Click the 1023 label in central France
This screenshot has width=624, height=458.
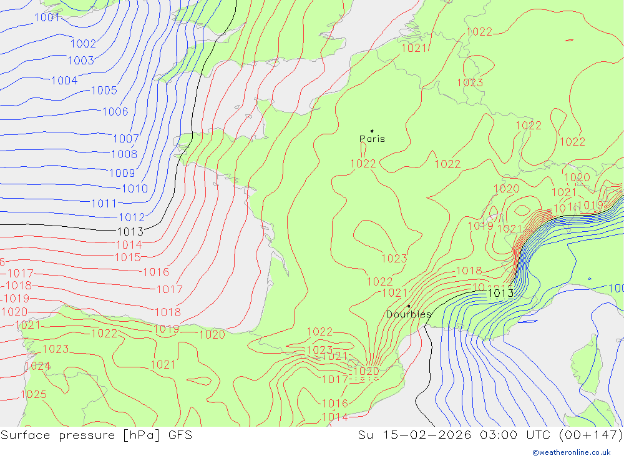click(x=394, y=259)
